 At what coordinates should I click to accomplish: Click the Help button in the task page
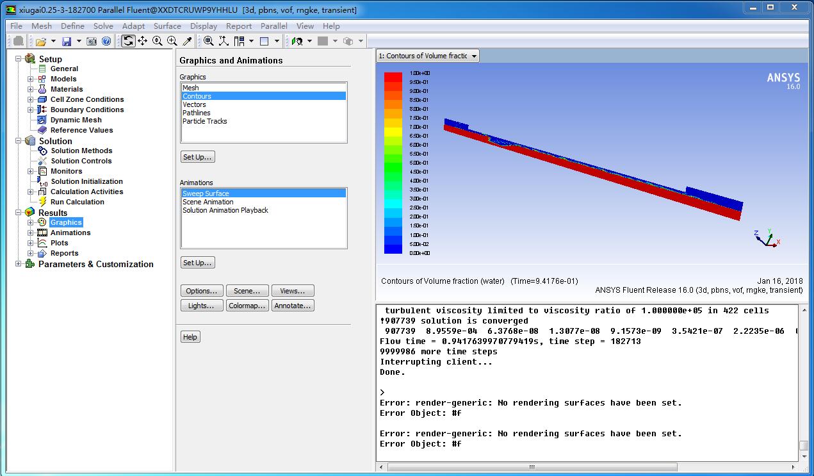[190, 337]
